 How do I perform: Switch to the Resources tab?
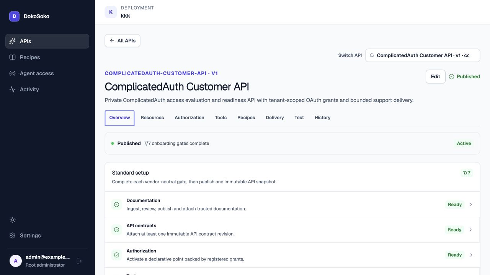[152, 118]
